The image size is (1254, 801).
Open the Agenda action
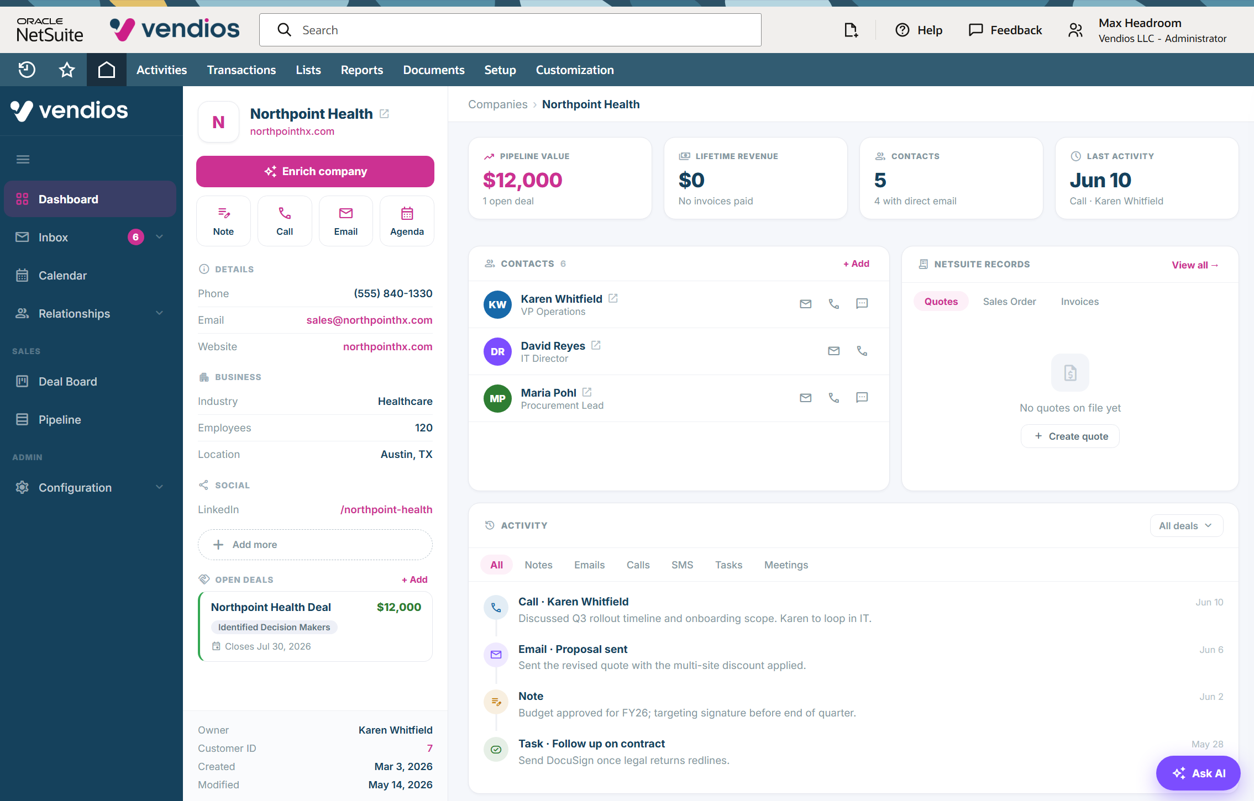tap(407, 221)
